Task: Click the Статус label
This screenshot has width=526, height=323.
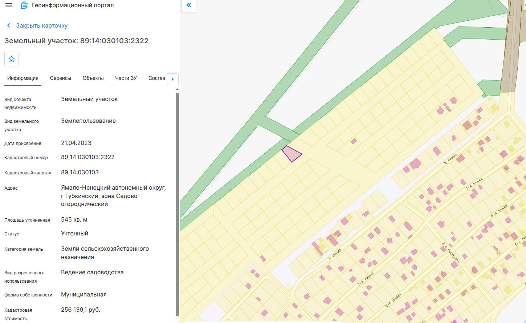Action: coord(12,234)
